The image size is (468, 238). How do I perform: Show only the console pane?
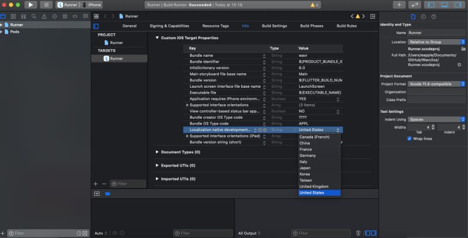(x=374, y=233)
